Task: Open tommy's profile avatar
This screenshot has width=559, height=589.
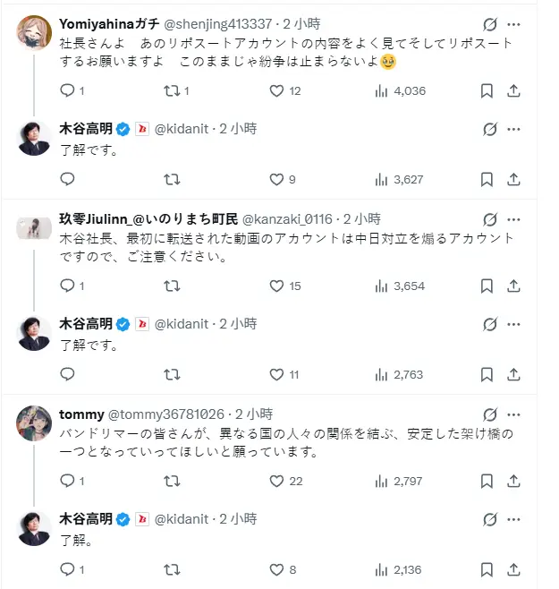Action: [34, 423]
